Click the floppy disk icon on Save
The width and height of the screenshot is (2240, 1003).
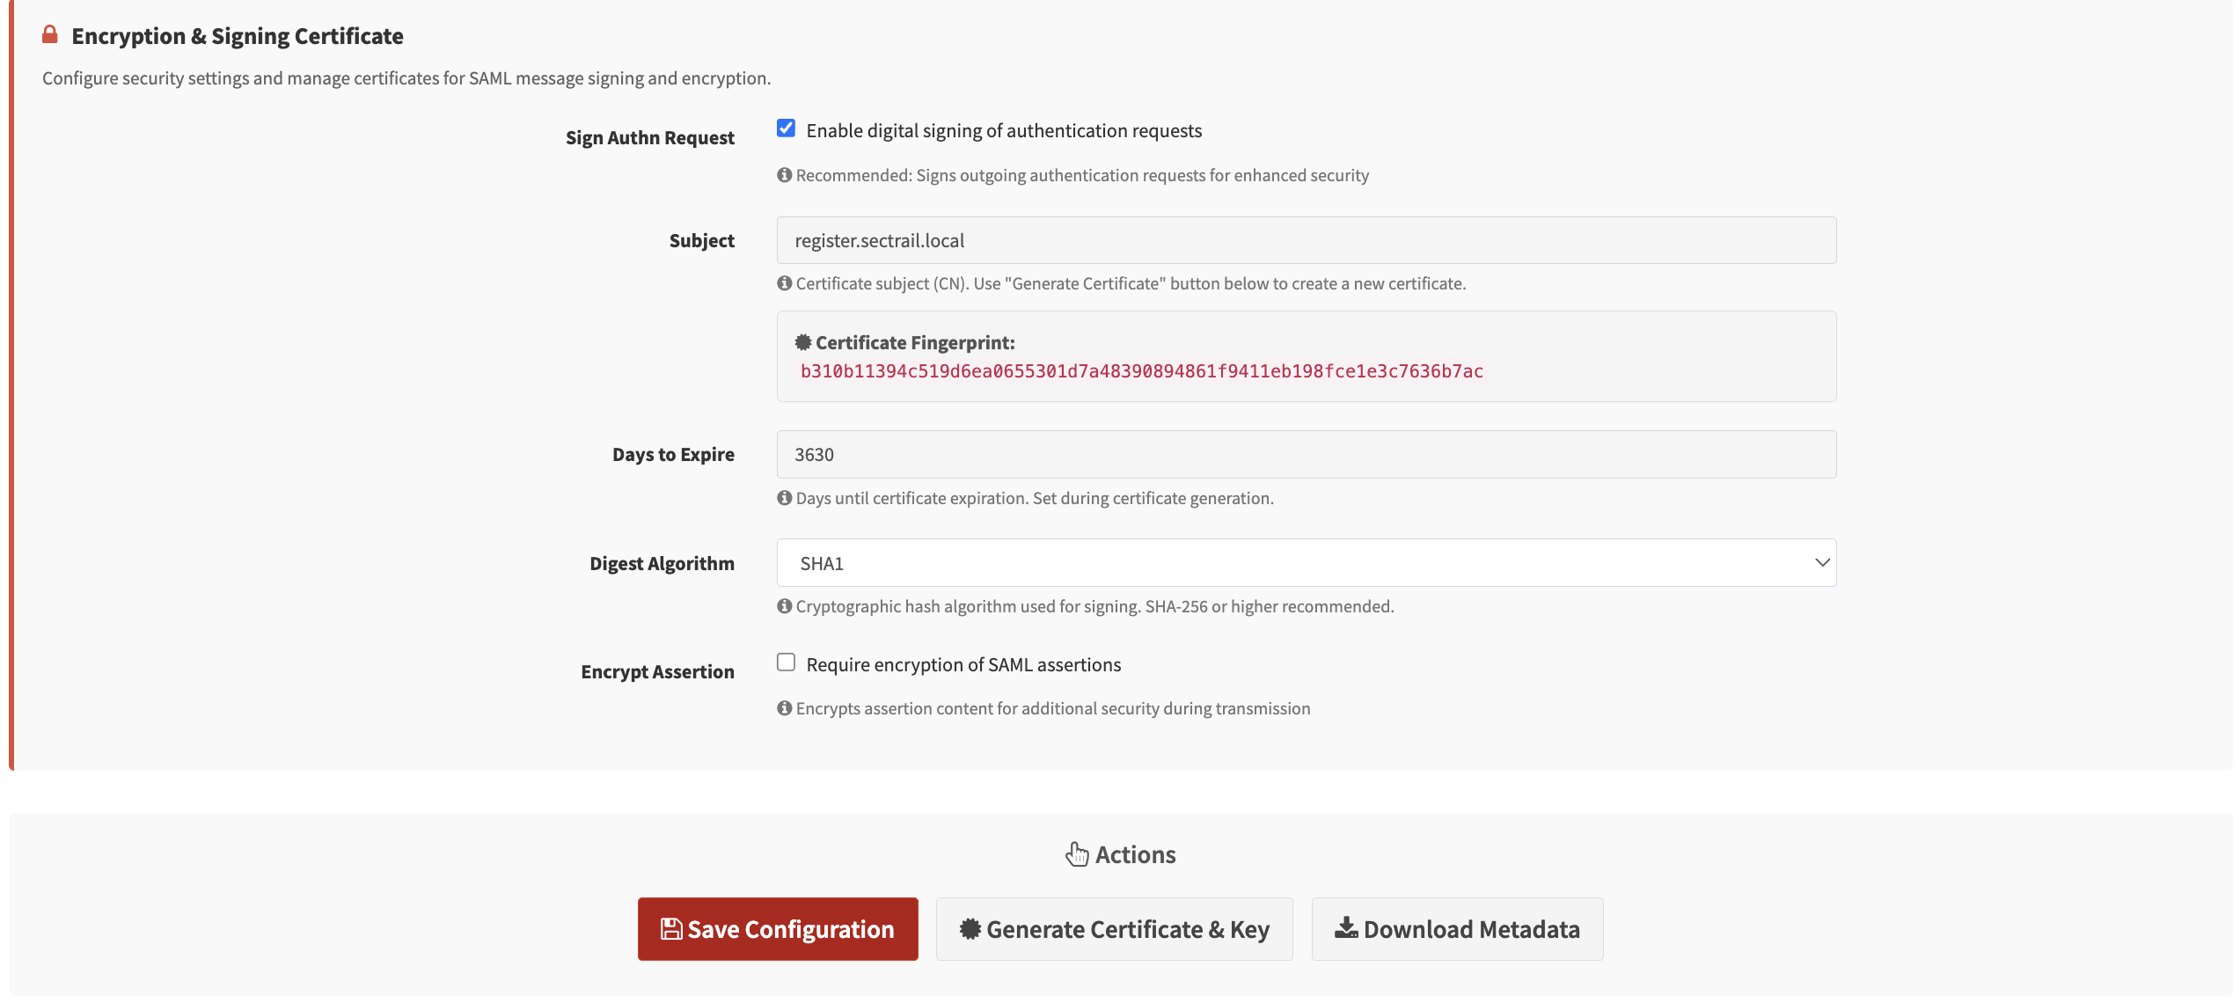[671, 929]
